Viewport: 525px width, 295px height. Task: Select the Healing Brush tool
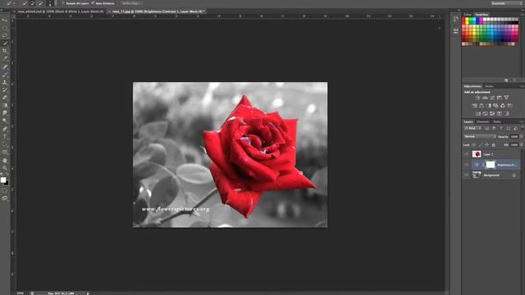[5, 66]
